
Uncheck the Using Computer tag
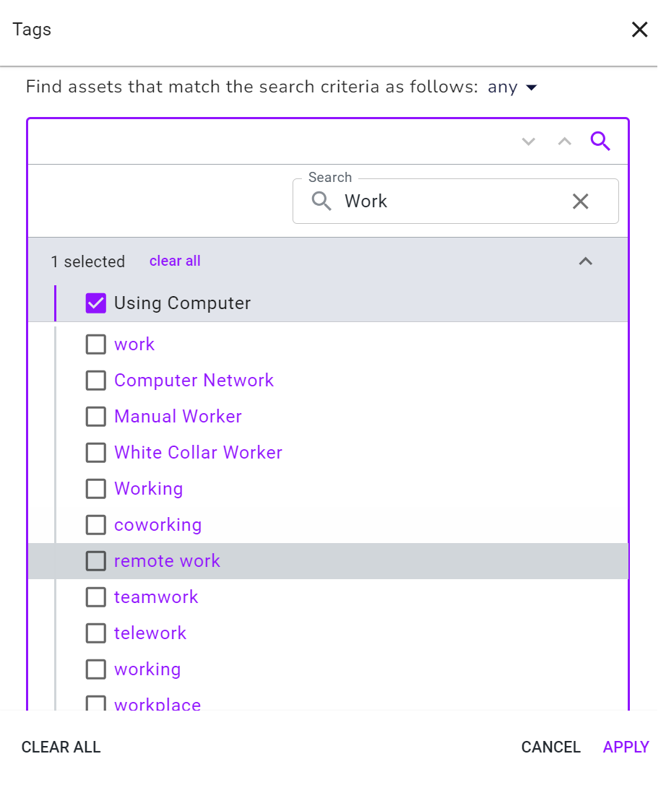95,303
